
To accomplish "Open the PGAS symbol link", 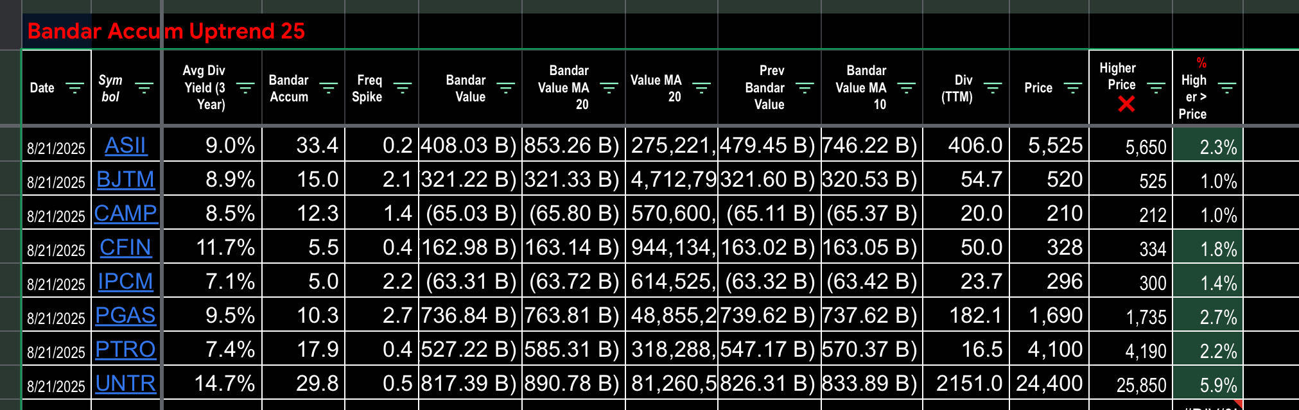I will click(125, 316).
